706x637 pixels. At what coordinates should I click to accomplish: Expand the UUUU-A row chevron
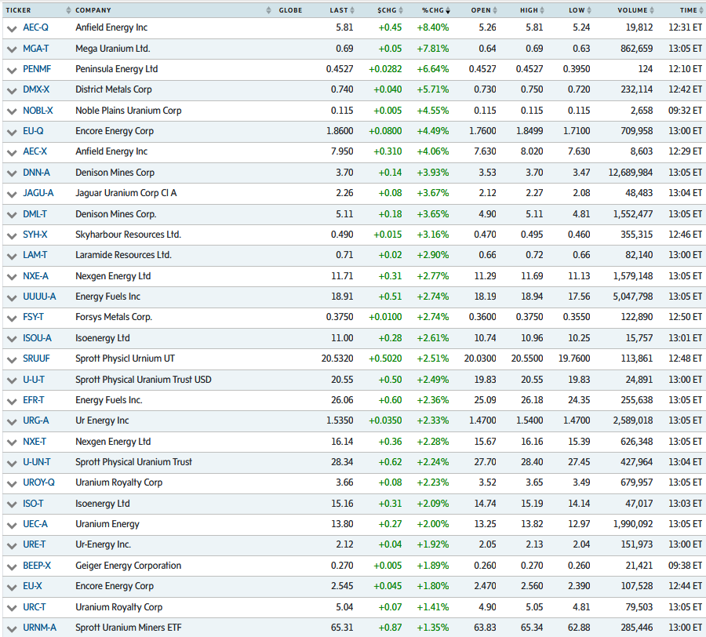12,298
